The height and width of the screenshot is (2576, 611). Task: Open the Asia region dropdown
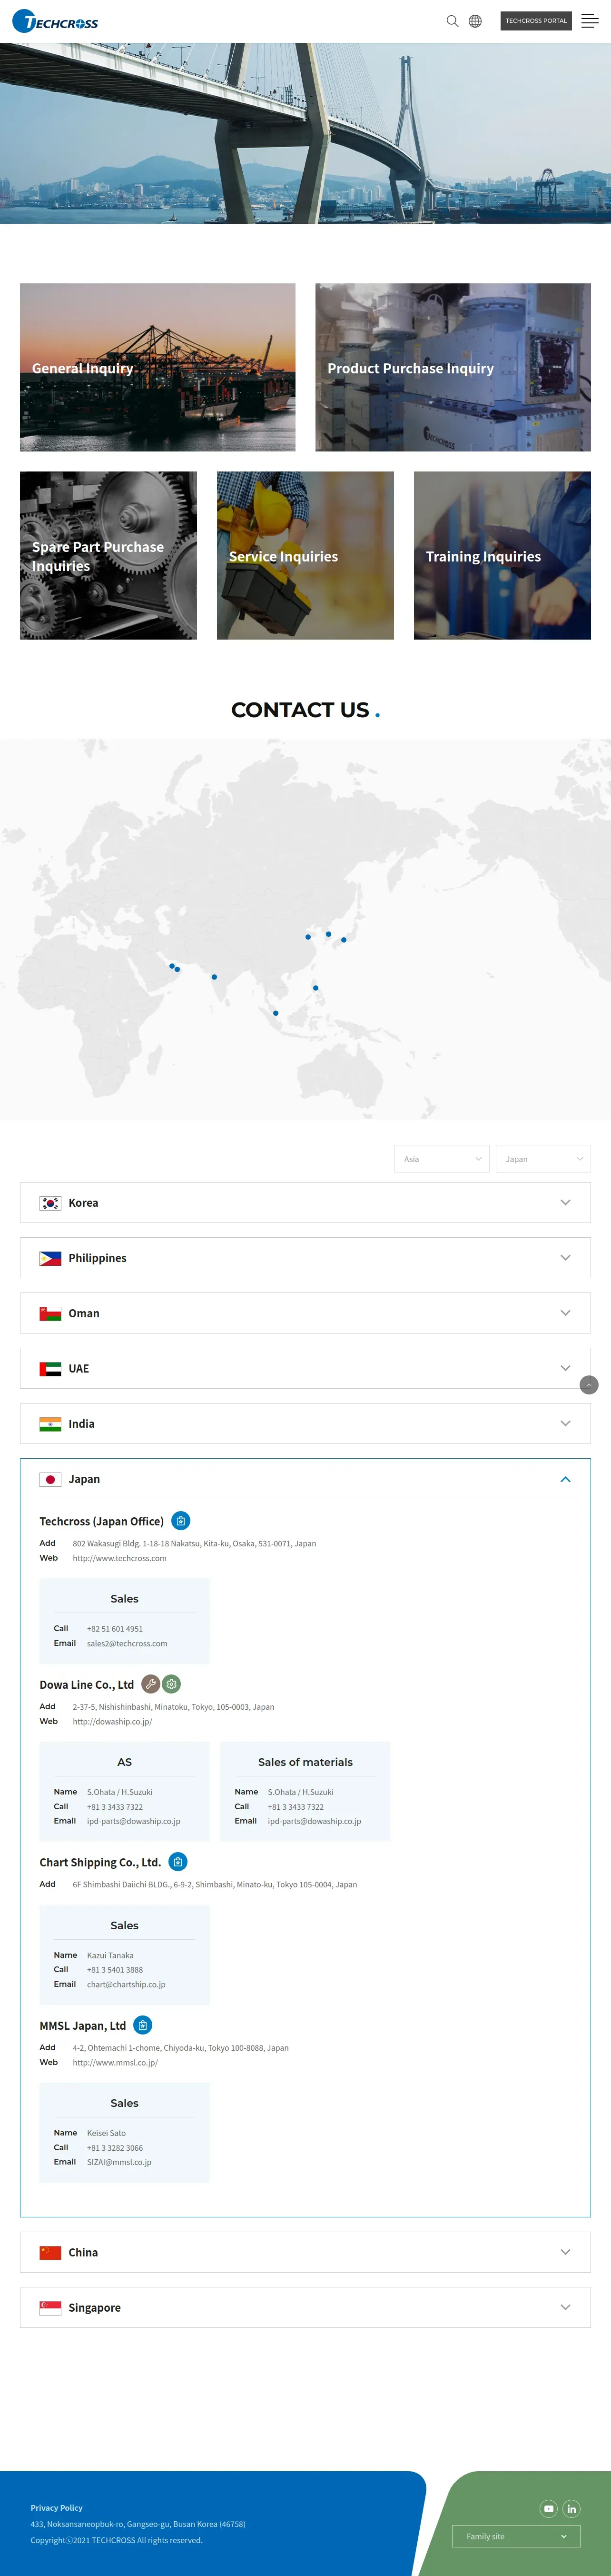point(442,1158)
